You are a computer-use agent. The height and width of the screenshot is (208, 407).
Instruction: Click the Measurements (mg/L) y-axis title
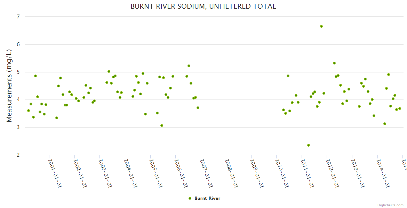pos(9,86)
